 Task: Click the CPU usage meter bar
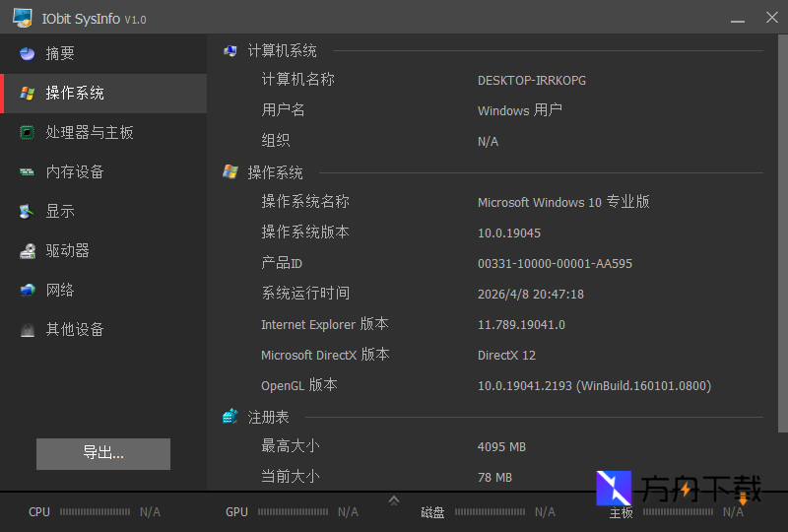[95, 512]
